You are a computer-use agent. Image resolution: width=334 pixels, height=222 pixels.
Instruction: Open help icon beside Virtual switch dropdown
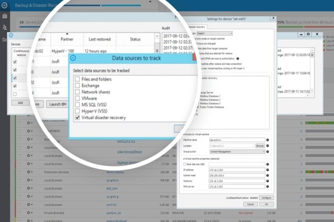point(268,152)
